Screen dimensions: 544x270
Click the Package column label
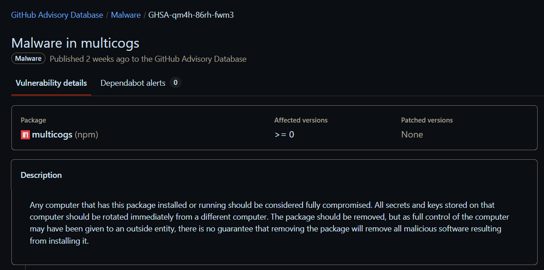click(33, 120)
